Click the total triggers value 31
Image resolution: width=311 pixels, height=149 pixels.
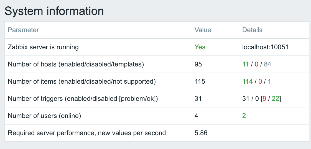(198, 99)
